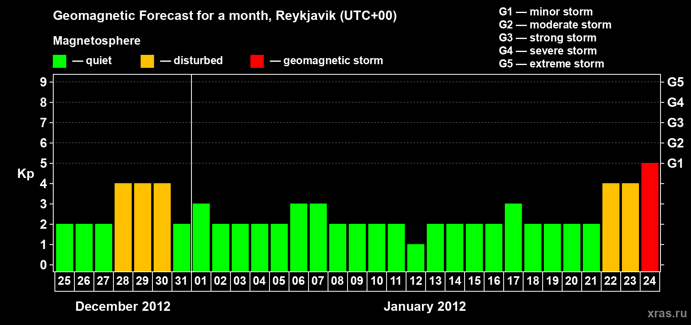Image resolution: width=691 pixels, height=325 pixels.
Task: Click the Kp value 5 axis label
Action: click(x=43, y=163)
